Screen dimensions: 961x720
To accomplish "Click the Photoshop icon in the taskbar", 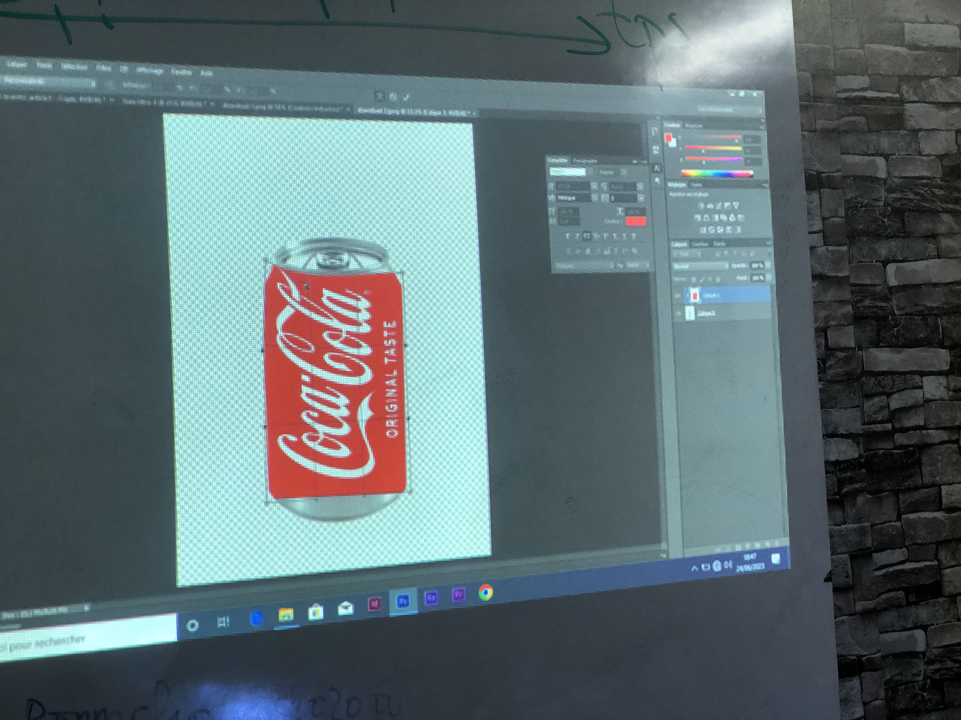I will [403, 600].
